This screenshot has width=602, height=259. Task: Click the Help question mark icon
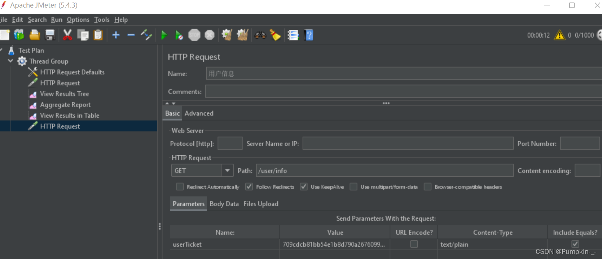tap(309, 35)
